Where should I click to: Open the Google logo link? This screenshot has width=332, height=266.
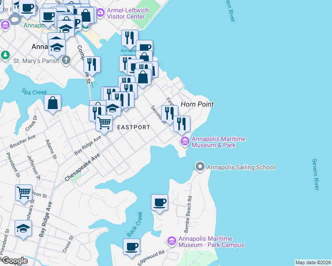tap(14, 261)
